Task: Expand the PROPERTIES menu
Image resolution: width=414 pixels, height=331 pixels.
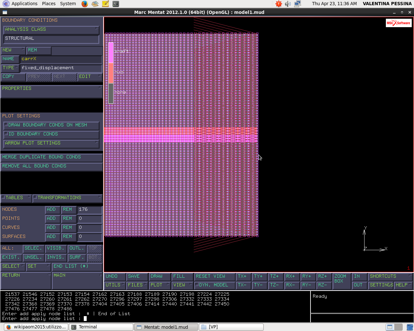Action: tap(51, 91)
